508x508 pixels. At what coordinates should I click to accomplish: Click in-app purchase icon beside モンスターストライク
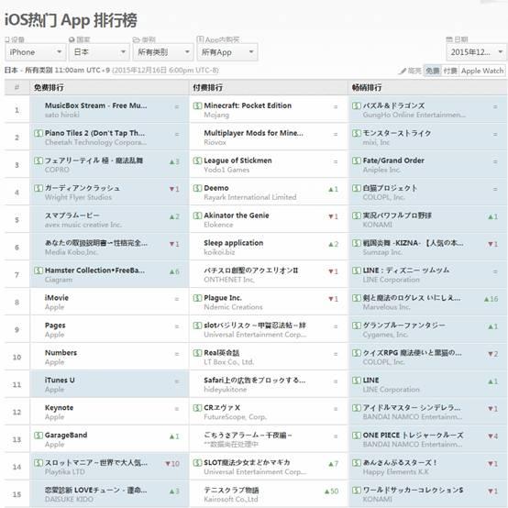[357, 133]
